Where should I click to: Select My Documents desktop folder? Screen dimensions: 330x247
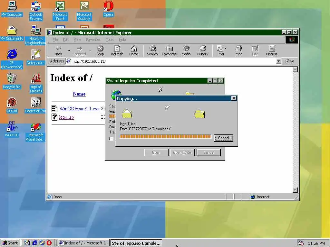[x=12, y=33]
